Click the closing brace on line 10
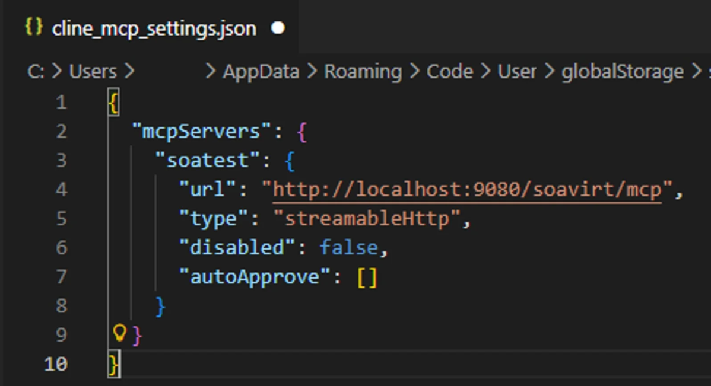The height and width of the screenshot is (386, 711). [113, 363]
